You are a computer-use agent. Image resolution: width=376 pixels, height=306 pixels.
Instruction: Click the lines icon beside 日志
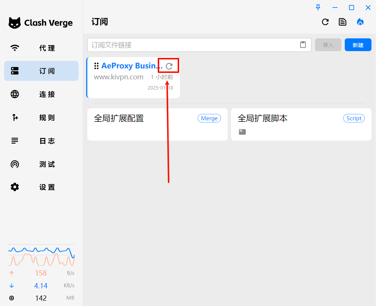click(15, 141)
